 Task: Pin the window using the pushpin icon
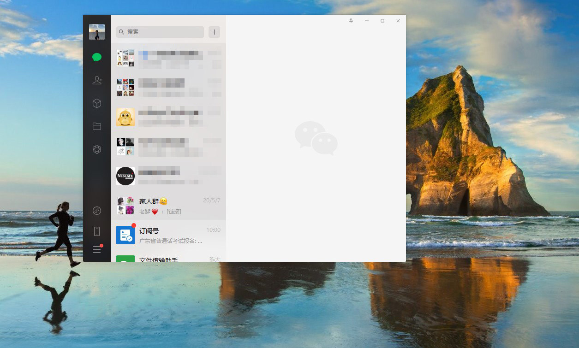coord(351,21)
